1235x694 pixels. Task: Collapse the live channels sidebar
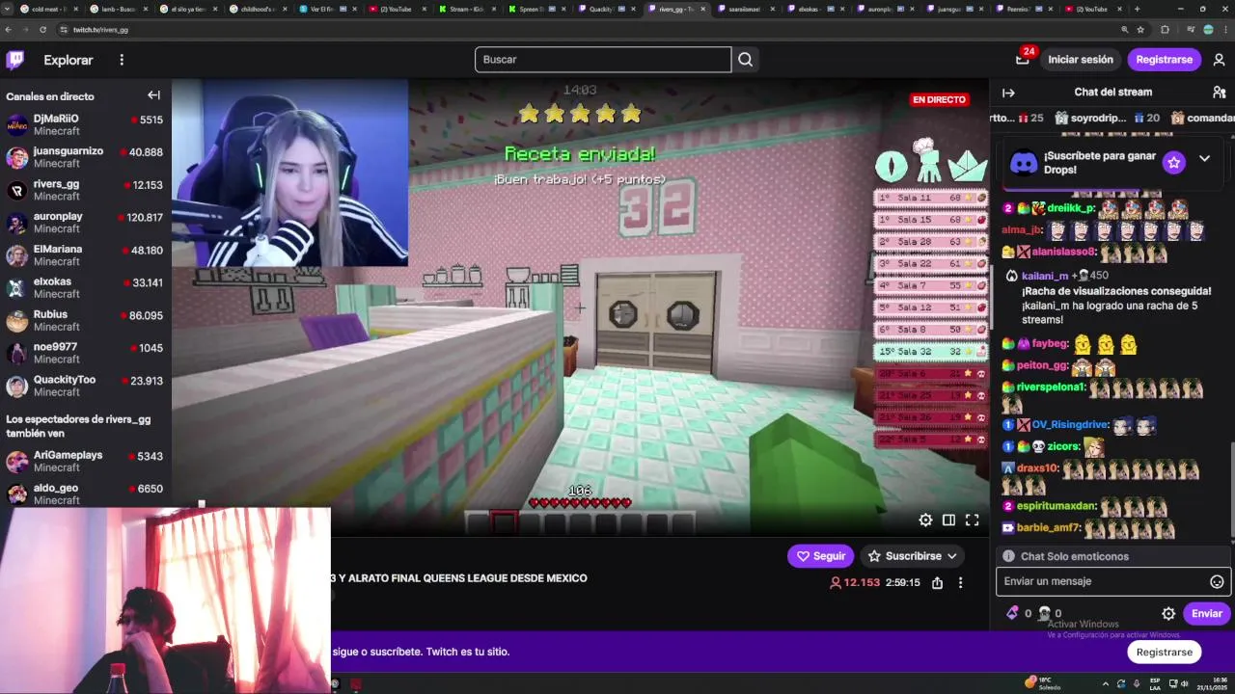point(153,95)
